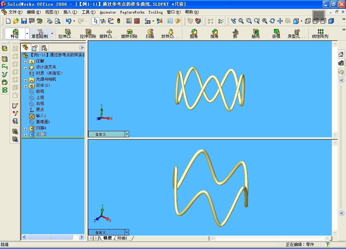Screen dimensions: 346x249
Task: Pick Zoom to Area tool
Action: pyautogui.click(x=249, y=21)
